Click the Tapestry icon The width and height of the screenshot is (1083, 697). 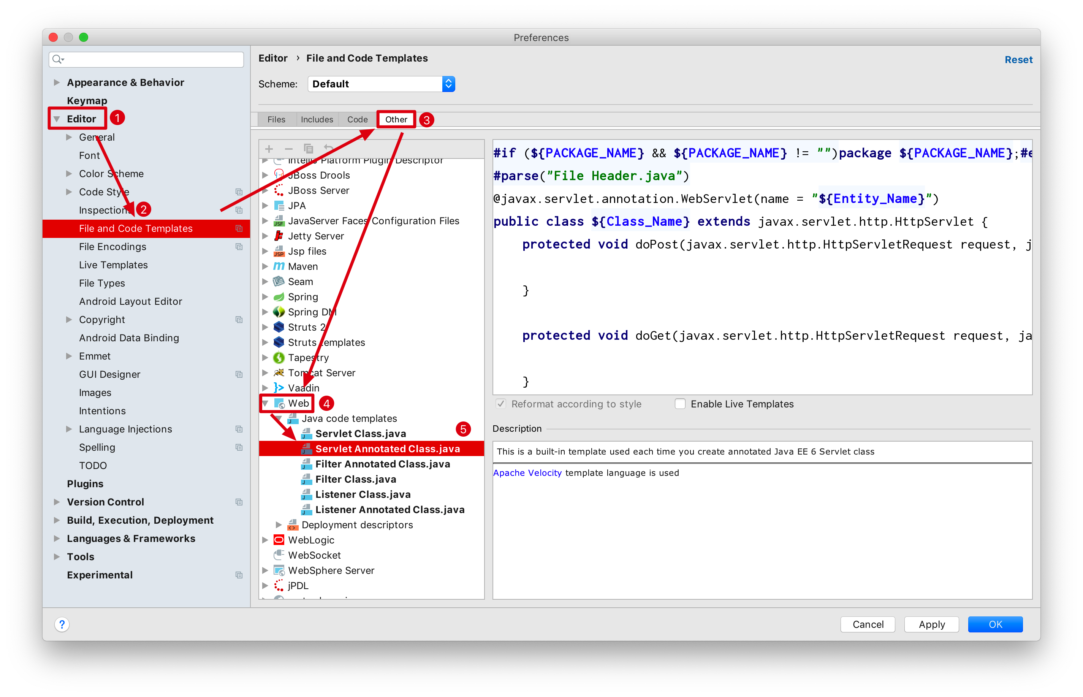coord(279,358)
